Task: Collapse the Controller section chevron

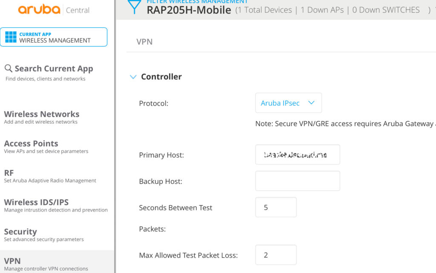Action: click(133, 77)
